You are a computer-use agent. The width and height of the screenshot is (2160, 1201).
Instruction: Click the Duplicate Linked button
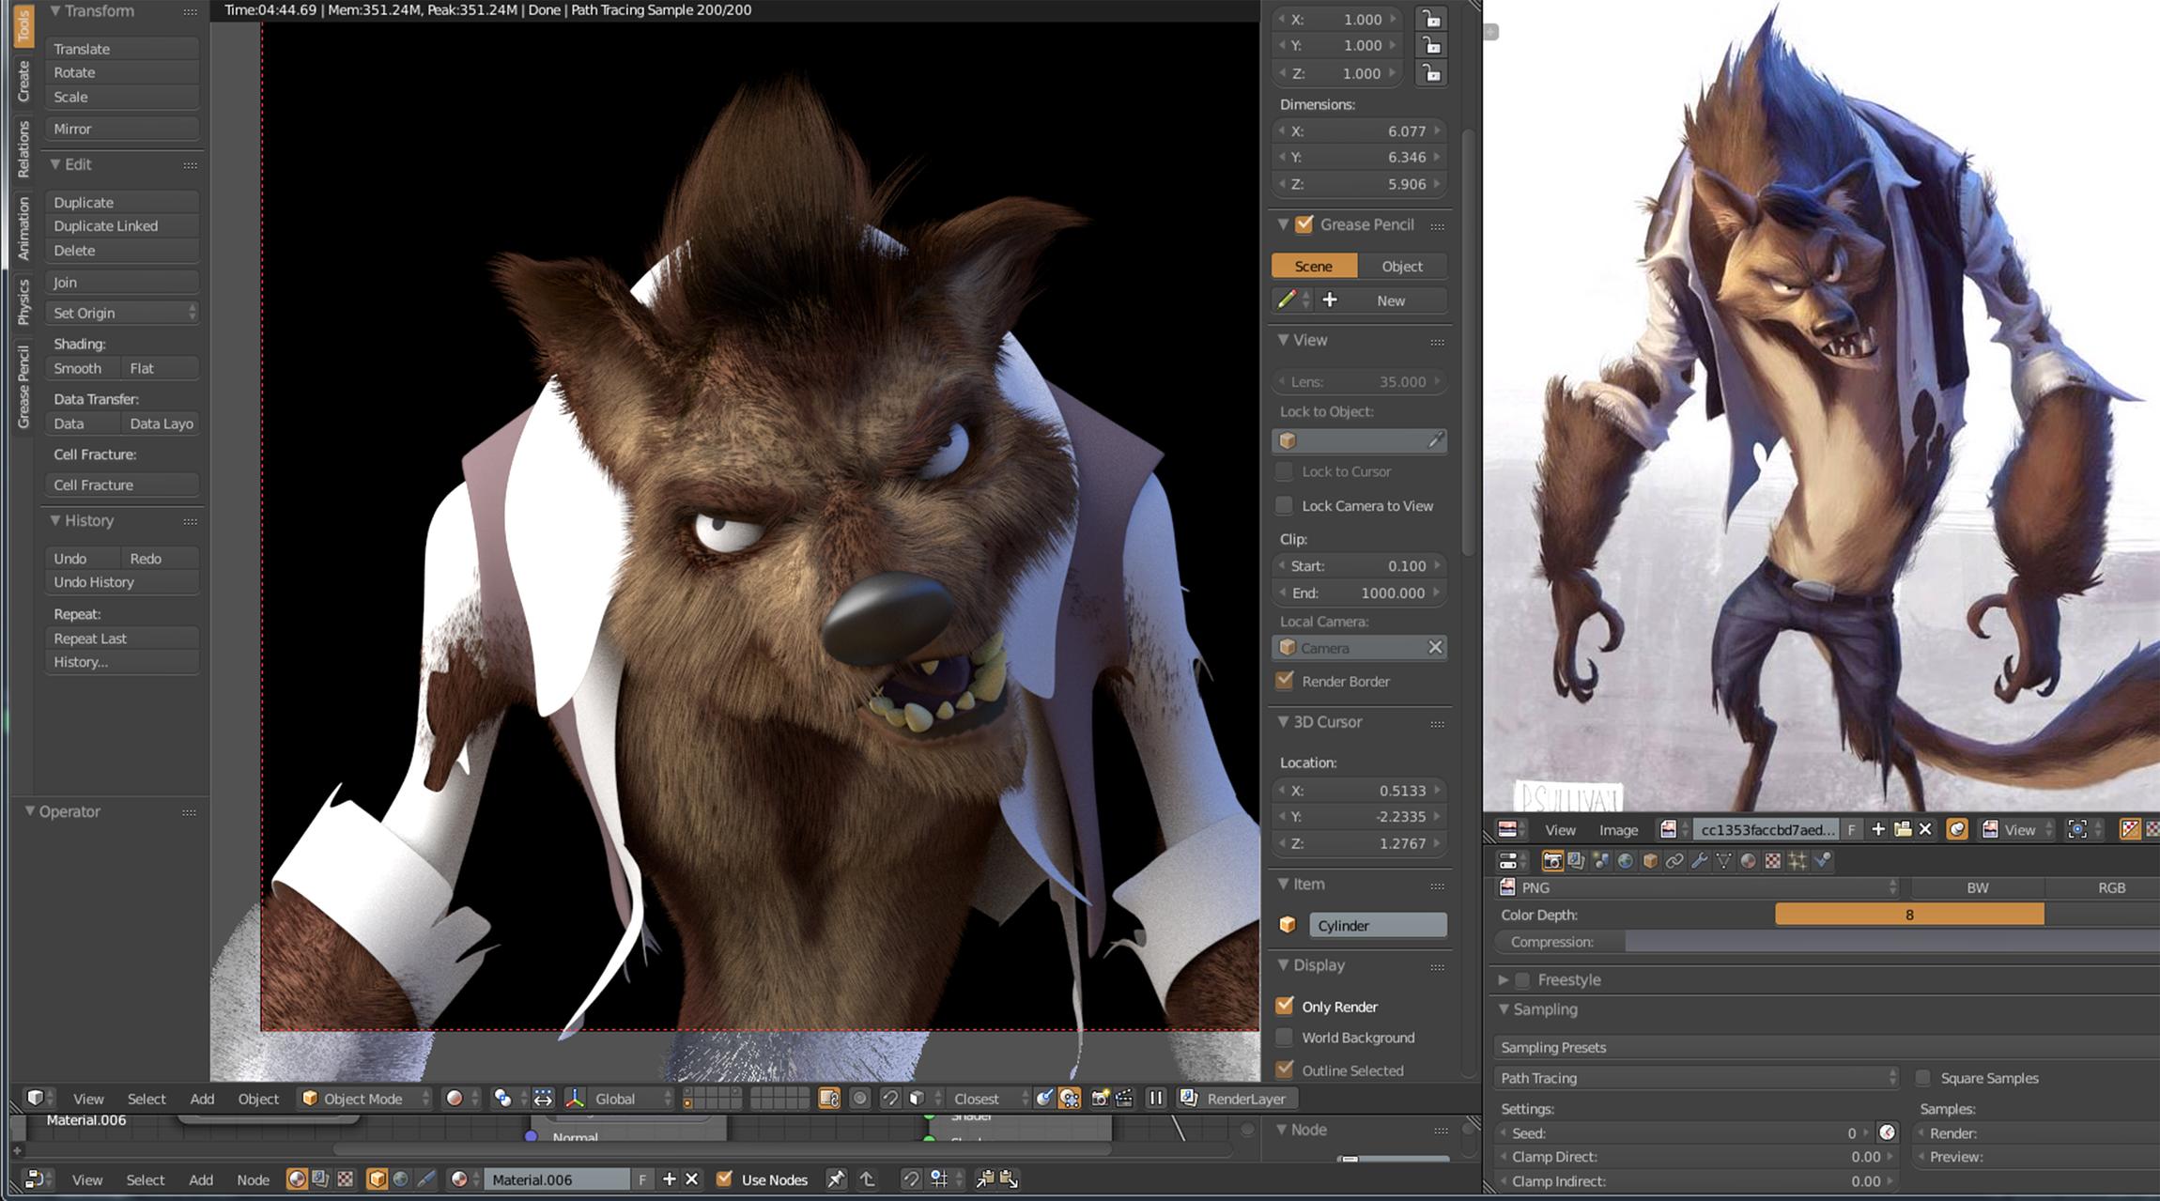pos(122,226)
